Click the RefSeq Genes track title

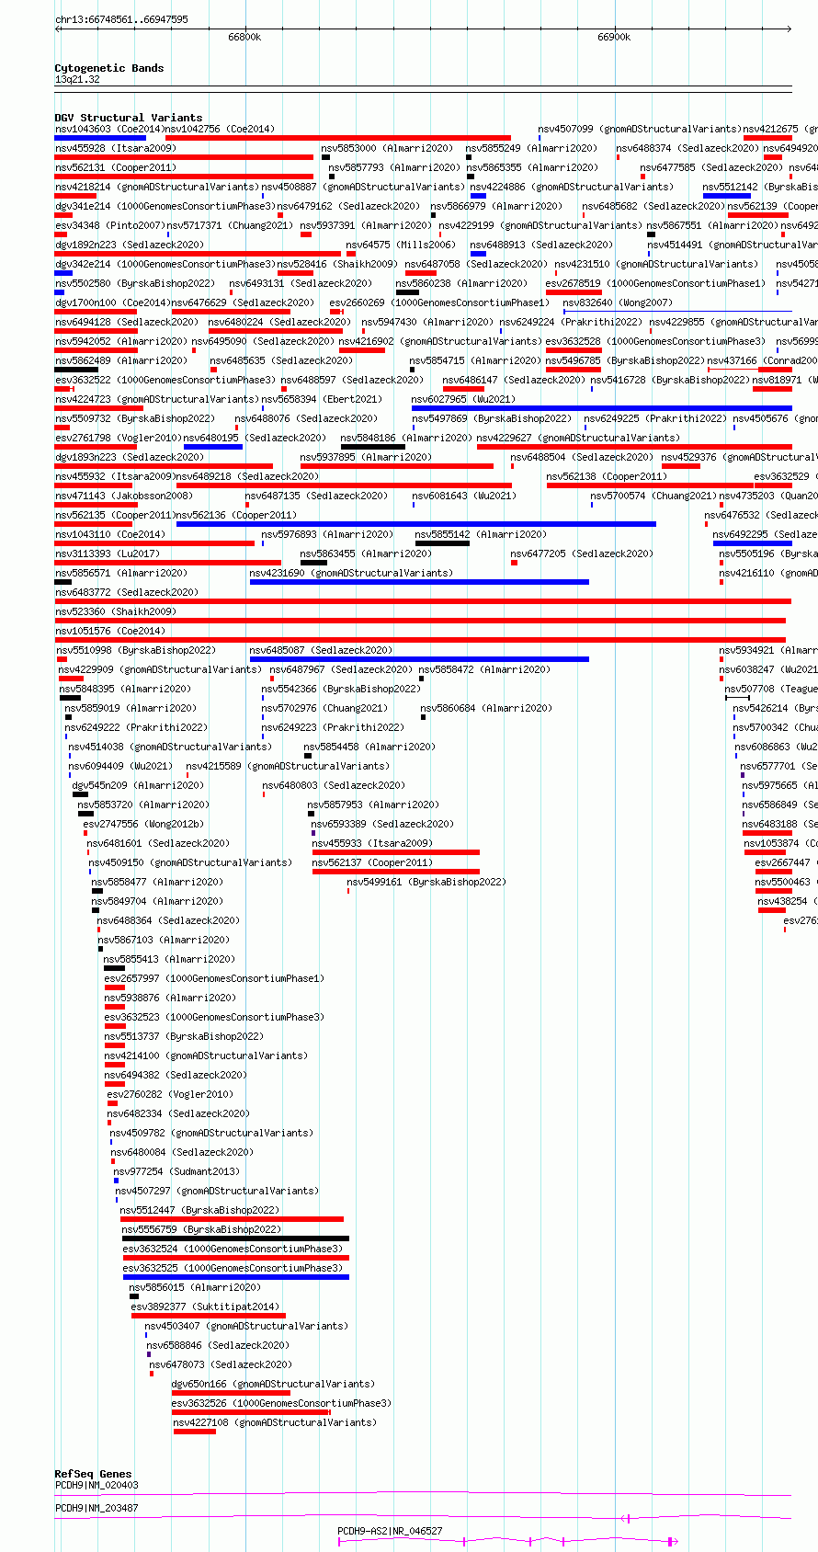93,1474
